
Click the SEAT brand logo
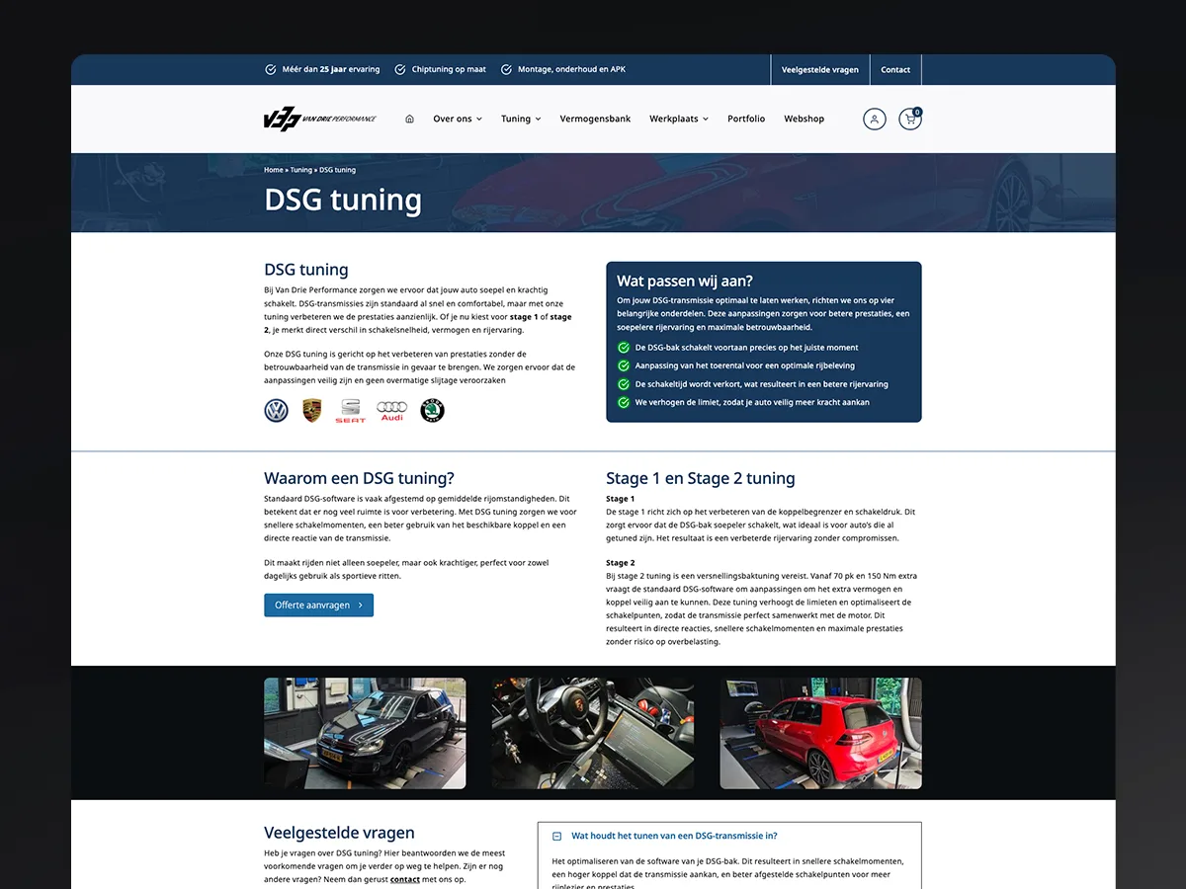(x=350, y=411)
